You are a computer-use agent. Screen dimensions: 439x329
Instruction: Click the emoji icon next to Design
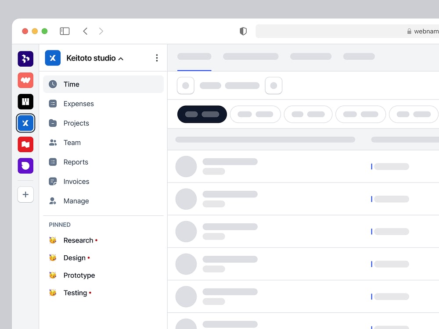(x=53, y=257)
